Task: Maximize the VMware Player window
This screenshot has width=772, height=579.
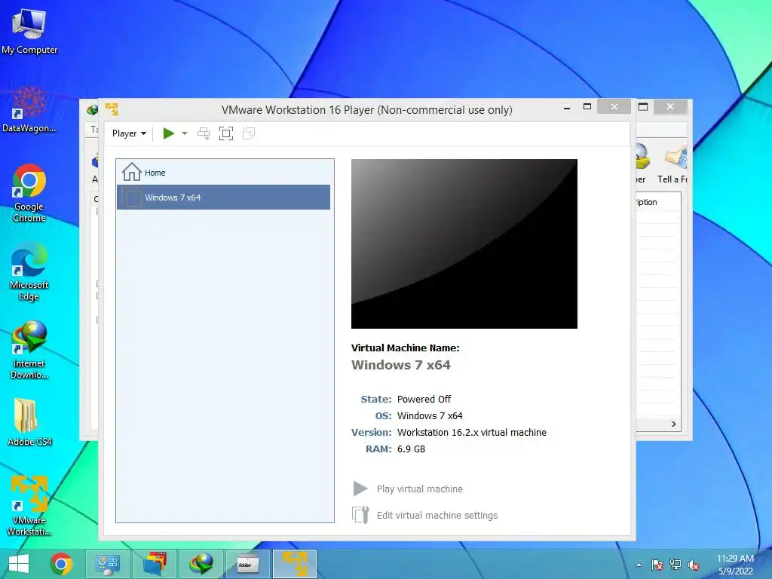Action: (587, 107)
